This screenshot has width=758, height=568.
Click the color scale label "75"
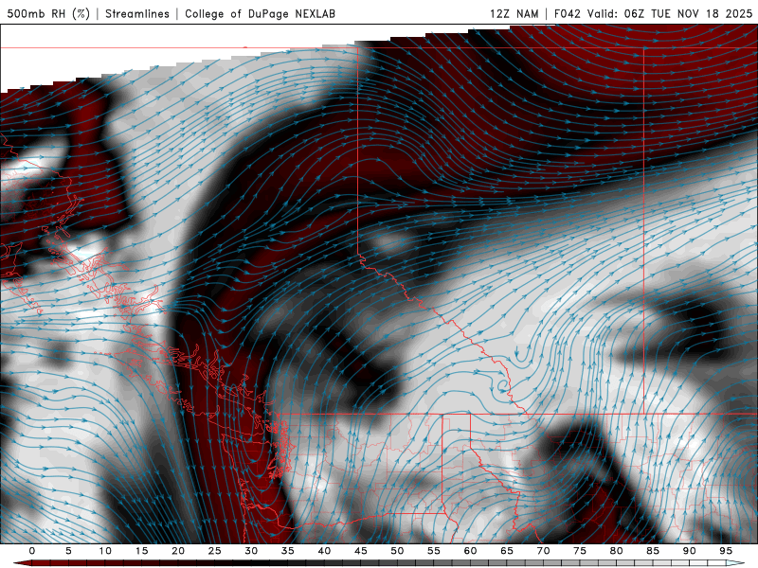[580, 551]
